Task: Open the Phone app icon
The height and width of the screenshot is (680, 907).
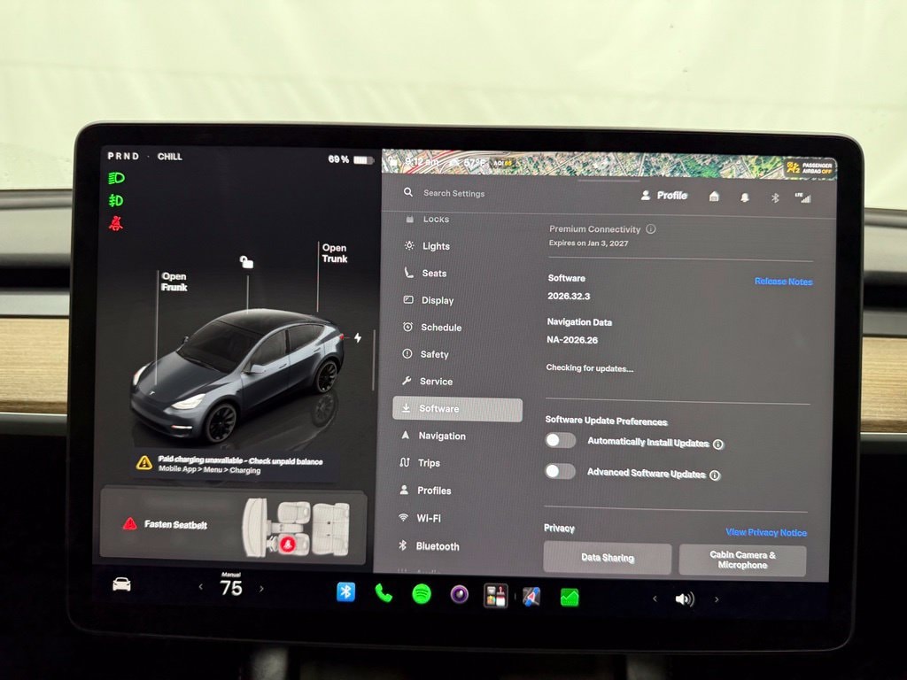Action: [384, 592]
